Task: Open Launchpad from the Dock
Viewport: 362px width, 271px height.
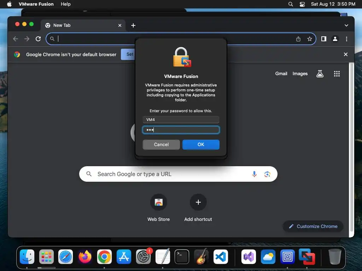Action: point(46,257)
